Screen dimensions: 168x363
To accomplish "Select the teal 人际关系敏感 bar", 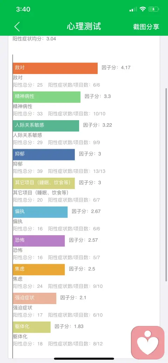I will pos(46,126).
